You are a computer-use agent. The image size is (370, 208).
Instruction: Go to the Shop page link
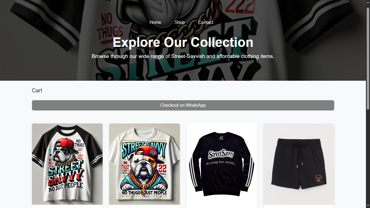point(180,22)
